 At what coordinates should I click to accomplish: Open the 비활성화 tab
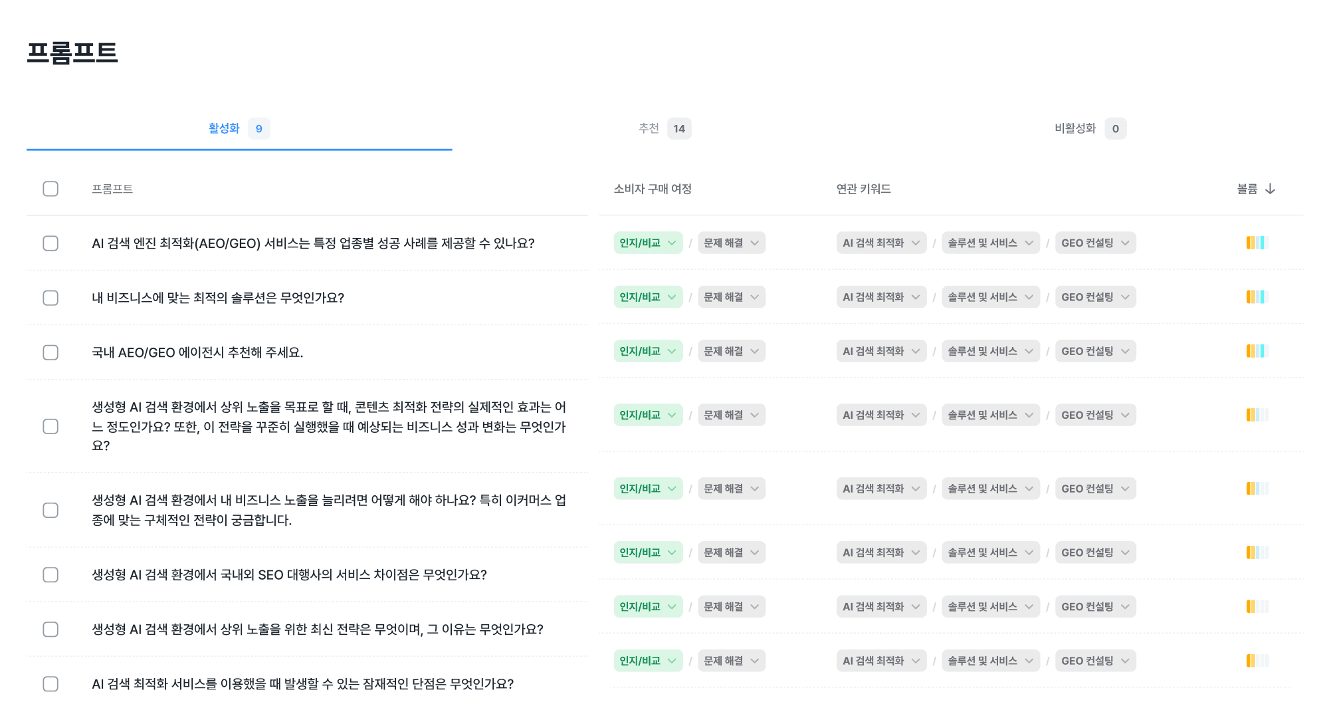coord(1090,128)
